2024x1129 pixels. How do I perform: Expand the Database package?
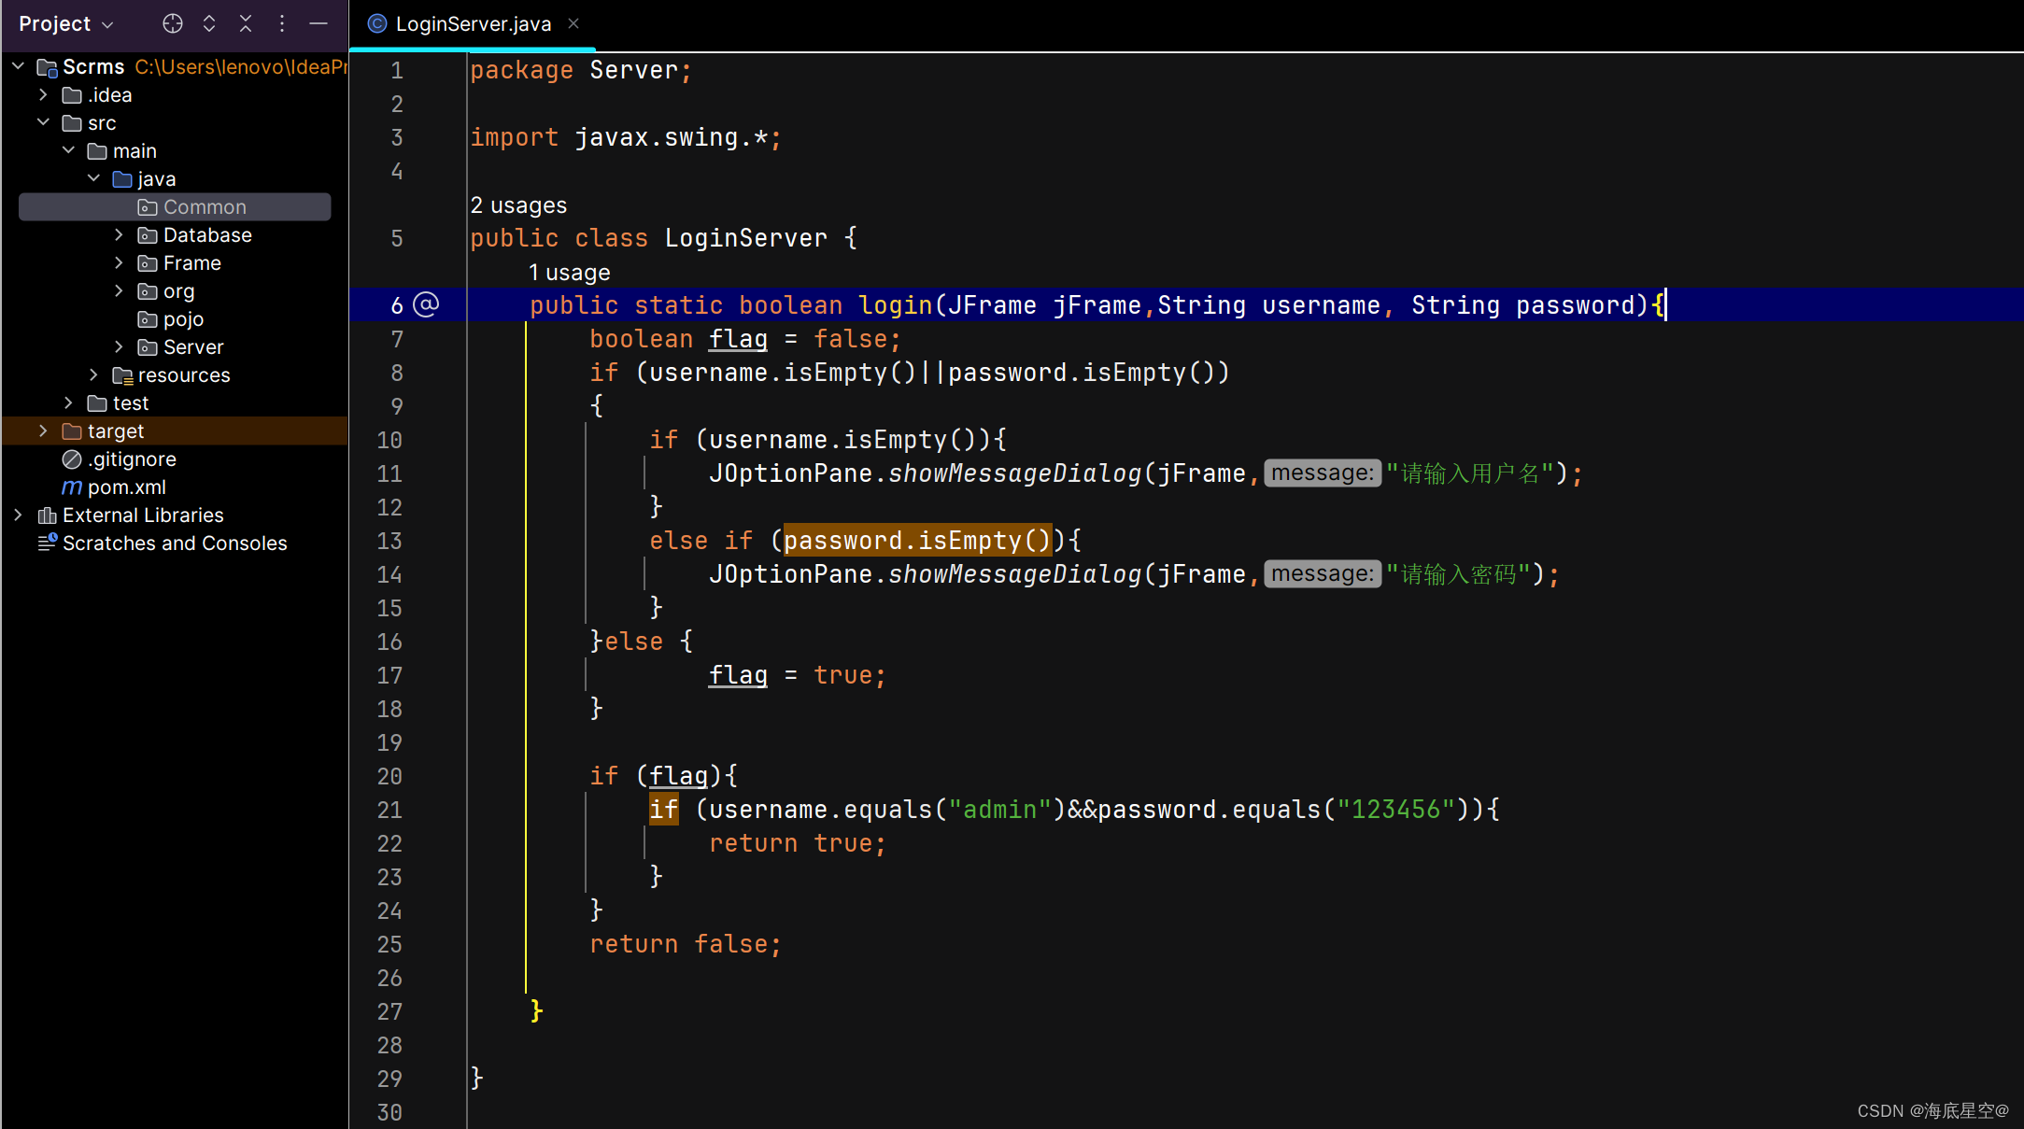tap(119, 235)
